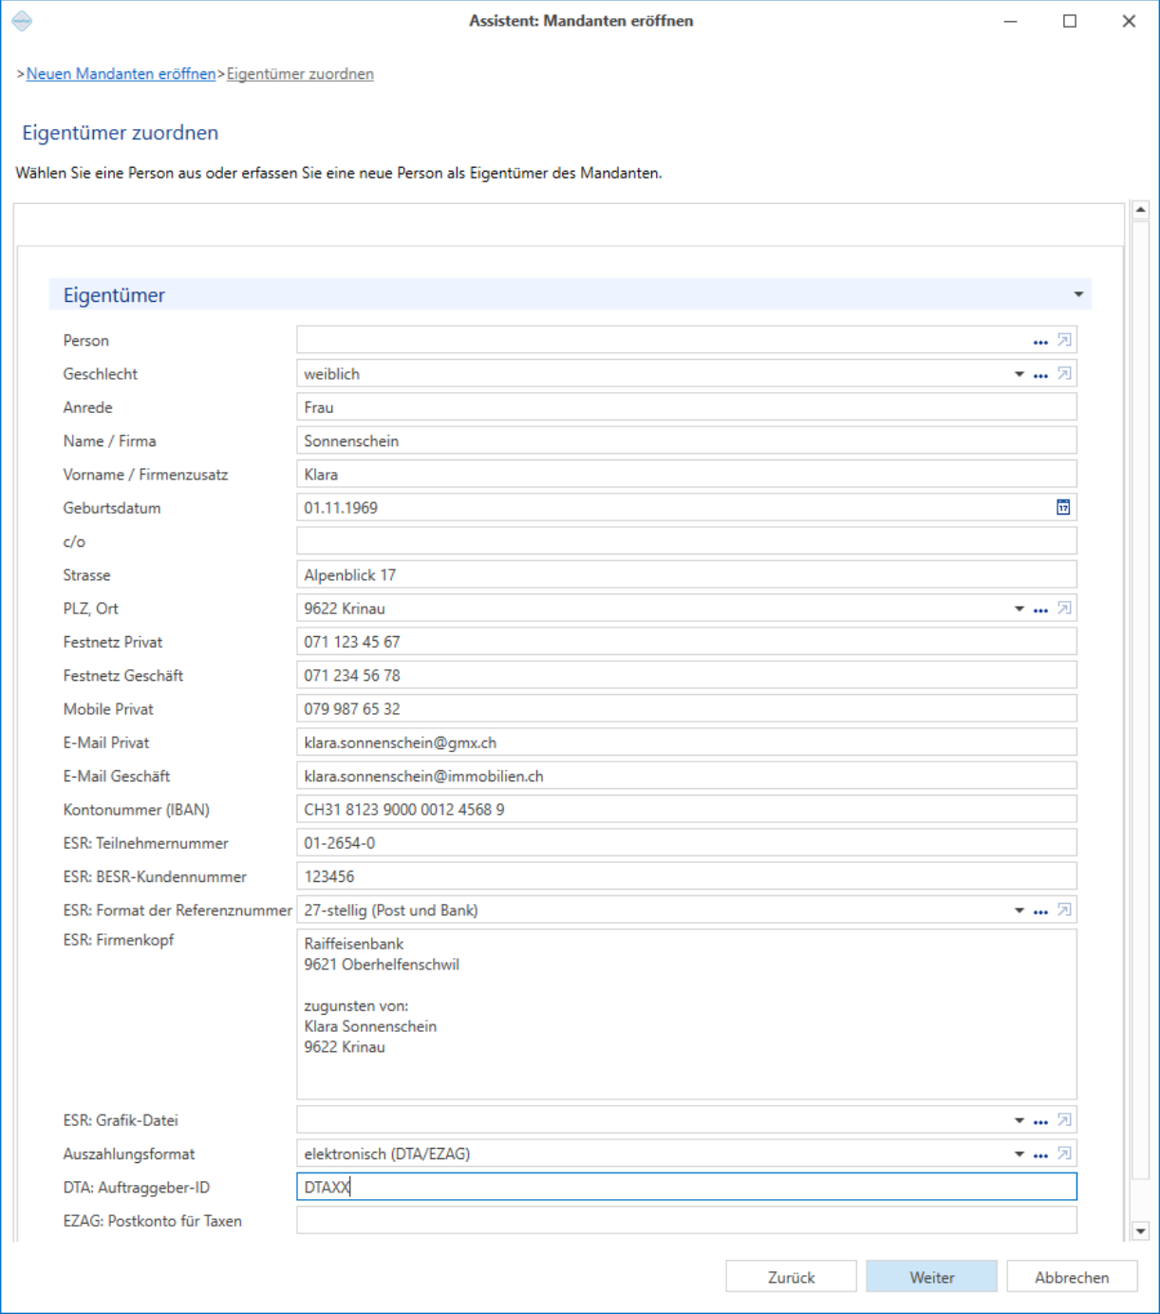
Task: Open linked record icon in Person row
Action: coord(1064,340)
